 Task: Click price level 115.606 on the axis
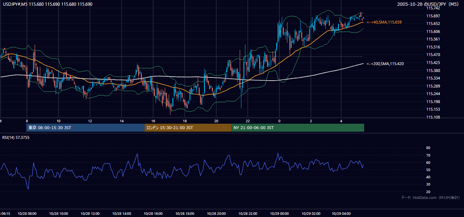(433, 31)
